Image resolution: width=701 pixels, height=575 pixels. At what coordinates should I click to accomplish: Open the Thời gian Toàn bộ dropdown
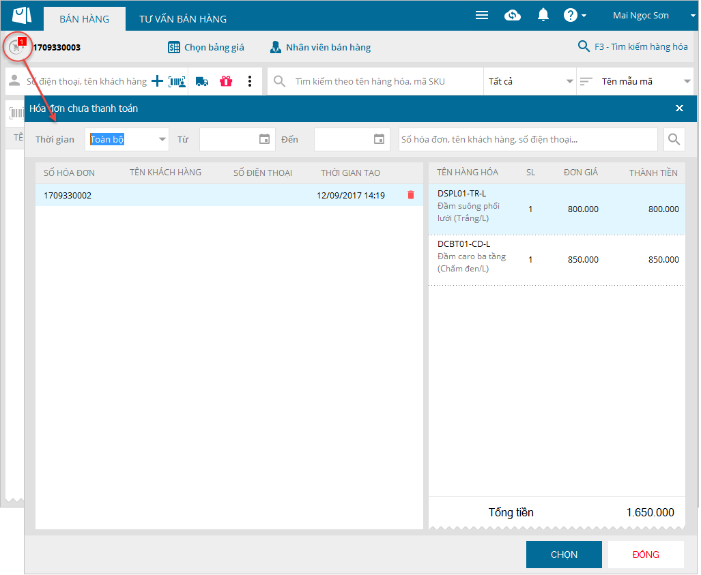pyautogui.click(x=127, y=139)
